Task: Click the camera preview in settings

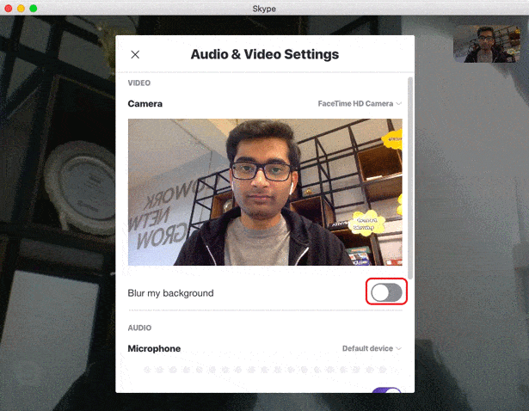Action: click(265, 192)
